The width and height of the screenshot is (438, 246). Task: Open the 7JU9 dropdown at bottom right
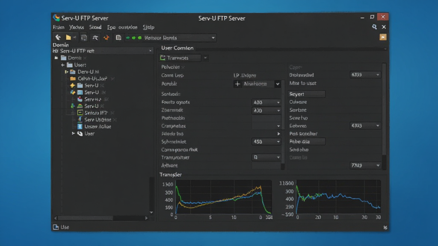coord(365,165)
